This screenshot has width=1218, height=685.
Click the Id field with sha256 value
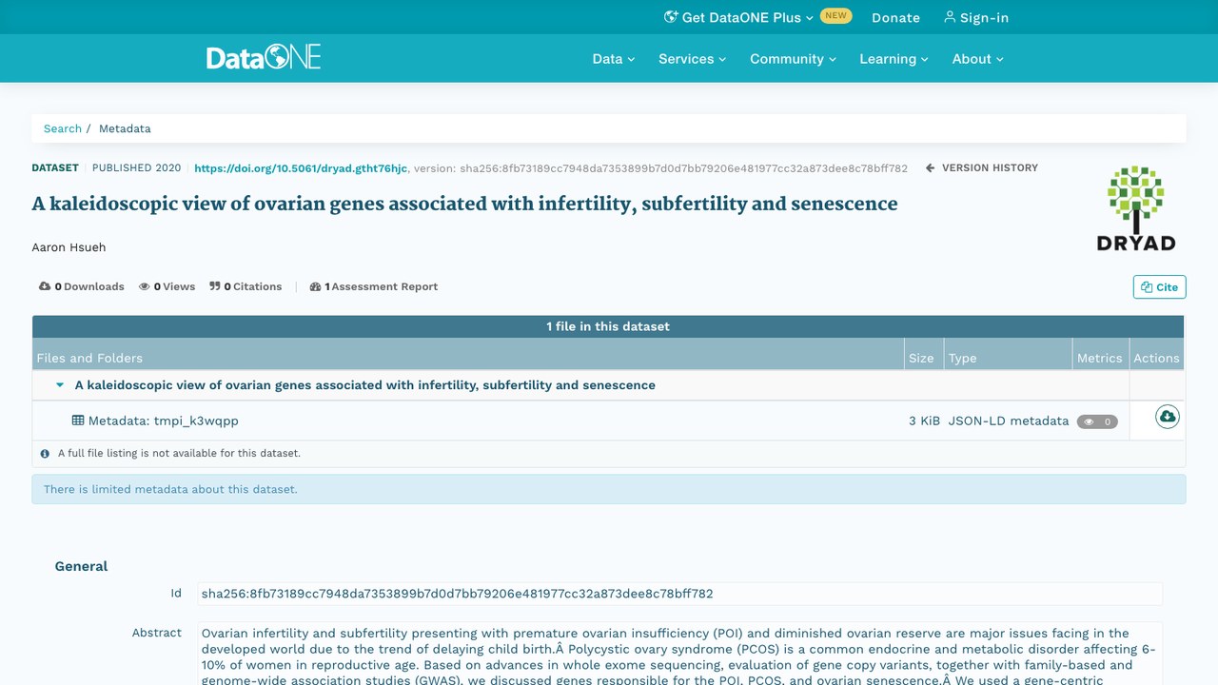679,594
